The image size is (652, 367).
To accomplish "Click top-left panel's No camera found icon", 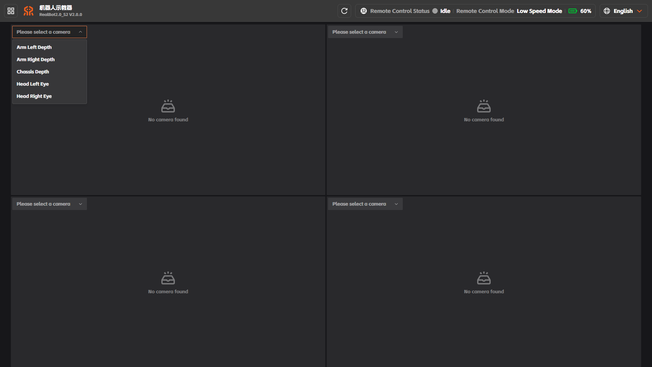I will tap(168, 106).
